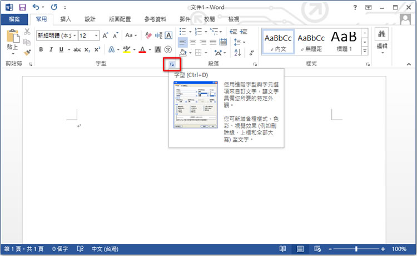Screen dimensions: 417x256
Task: Select the 標題 1 style thumbnail
Action: [x=344, y=42]
